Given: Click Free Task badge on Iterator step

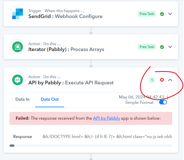Looking at the screenshot, I should pos(147,47).
